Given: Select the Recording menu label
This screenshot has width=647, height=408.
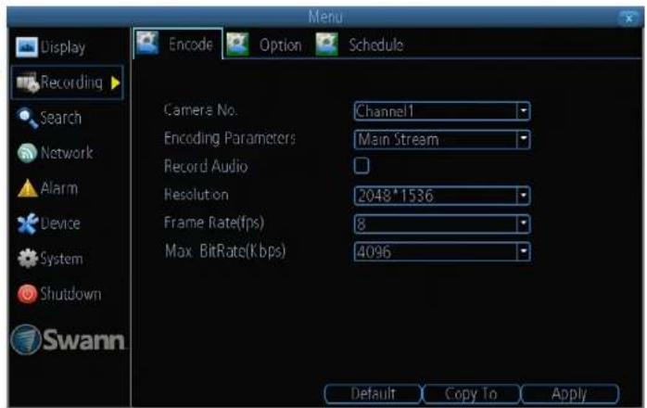Looking at the screenshot, I should point(71,83).
